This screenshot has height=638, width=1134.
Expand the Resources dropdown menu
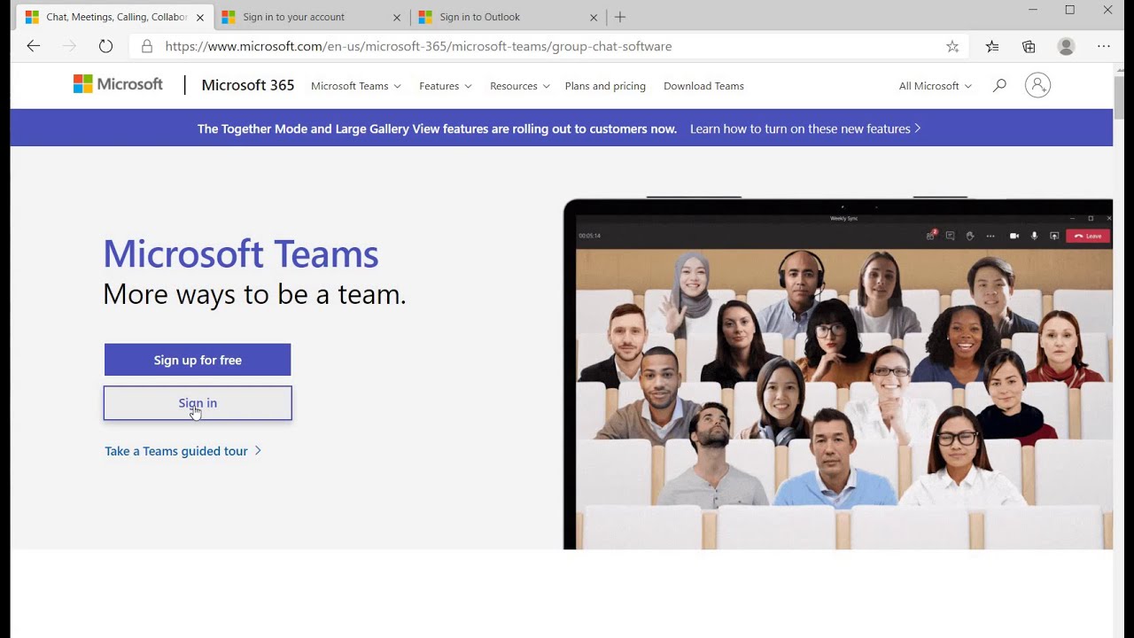(x=520, y=86)
